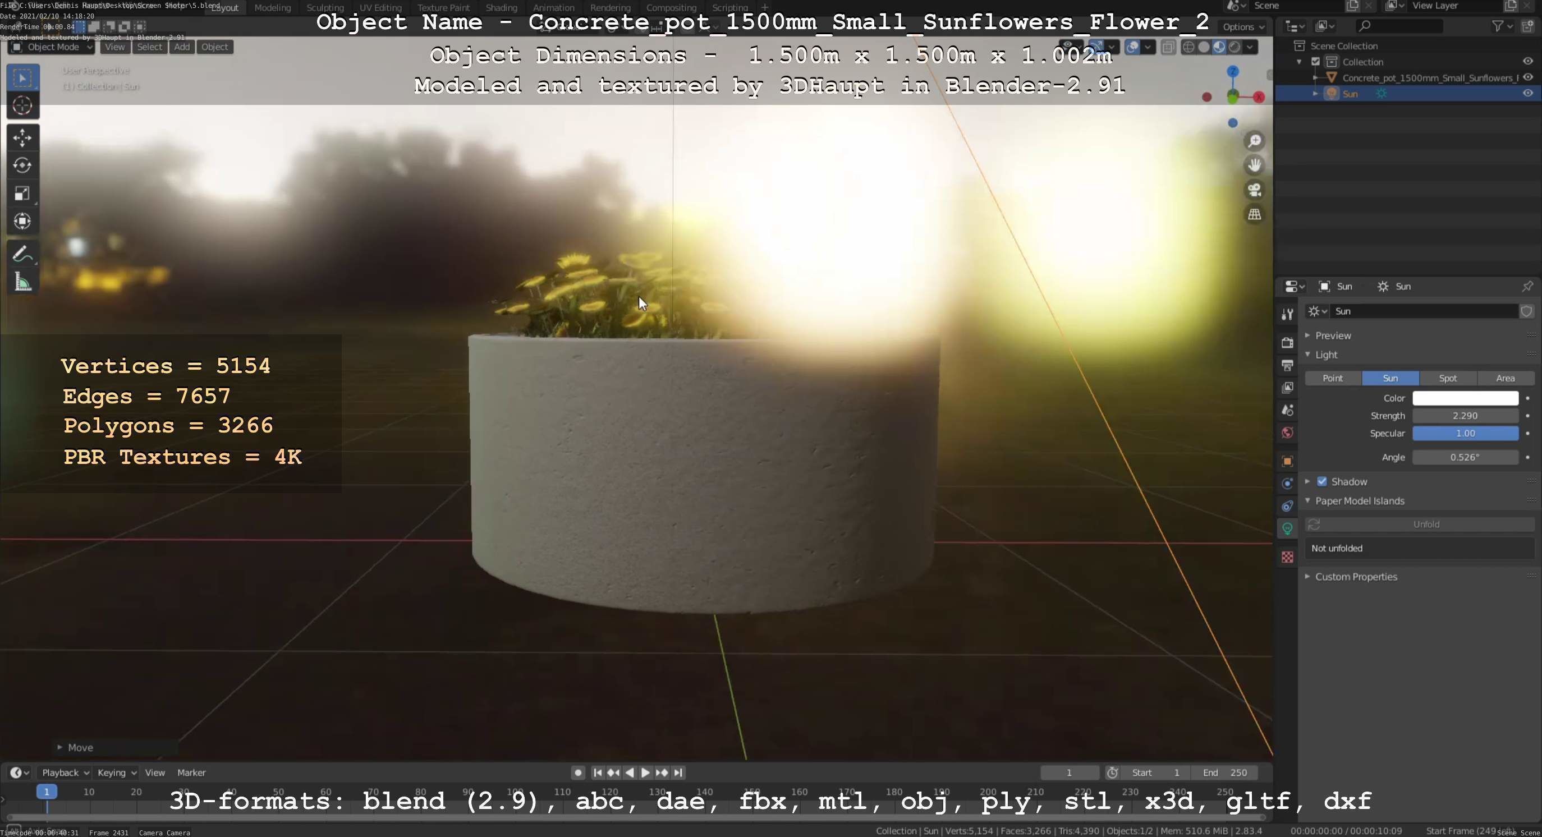The image size is (1542, 837).
Task: Expand the Sun item in outliner
Action: click(1315, 94)
